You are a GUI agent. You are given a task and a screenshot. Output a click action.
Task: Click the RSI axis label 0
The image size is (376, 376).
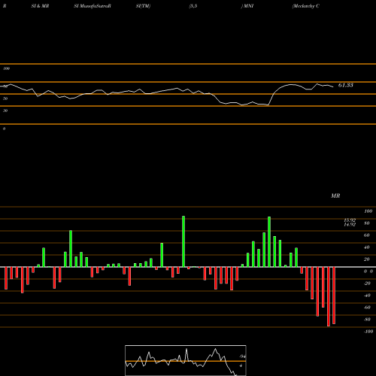click(4, 129)
